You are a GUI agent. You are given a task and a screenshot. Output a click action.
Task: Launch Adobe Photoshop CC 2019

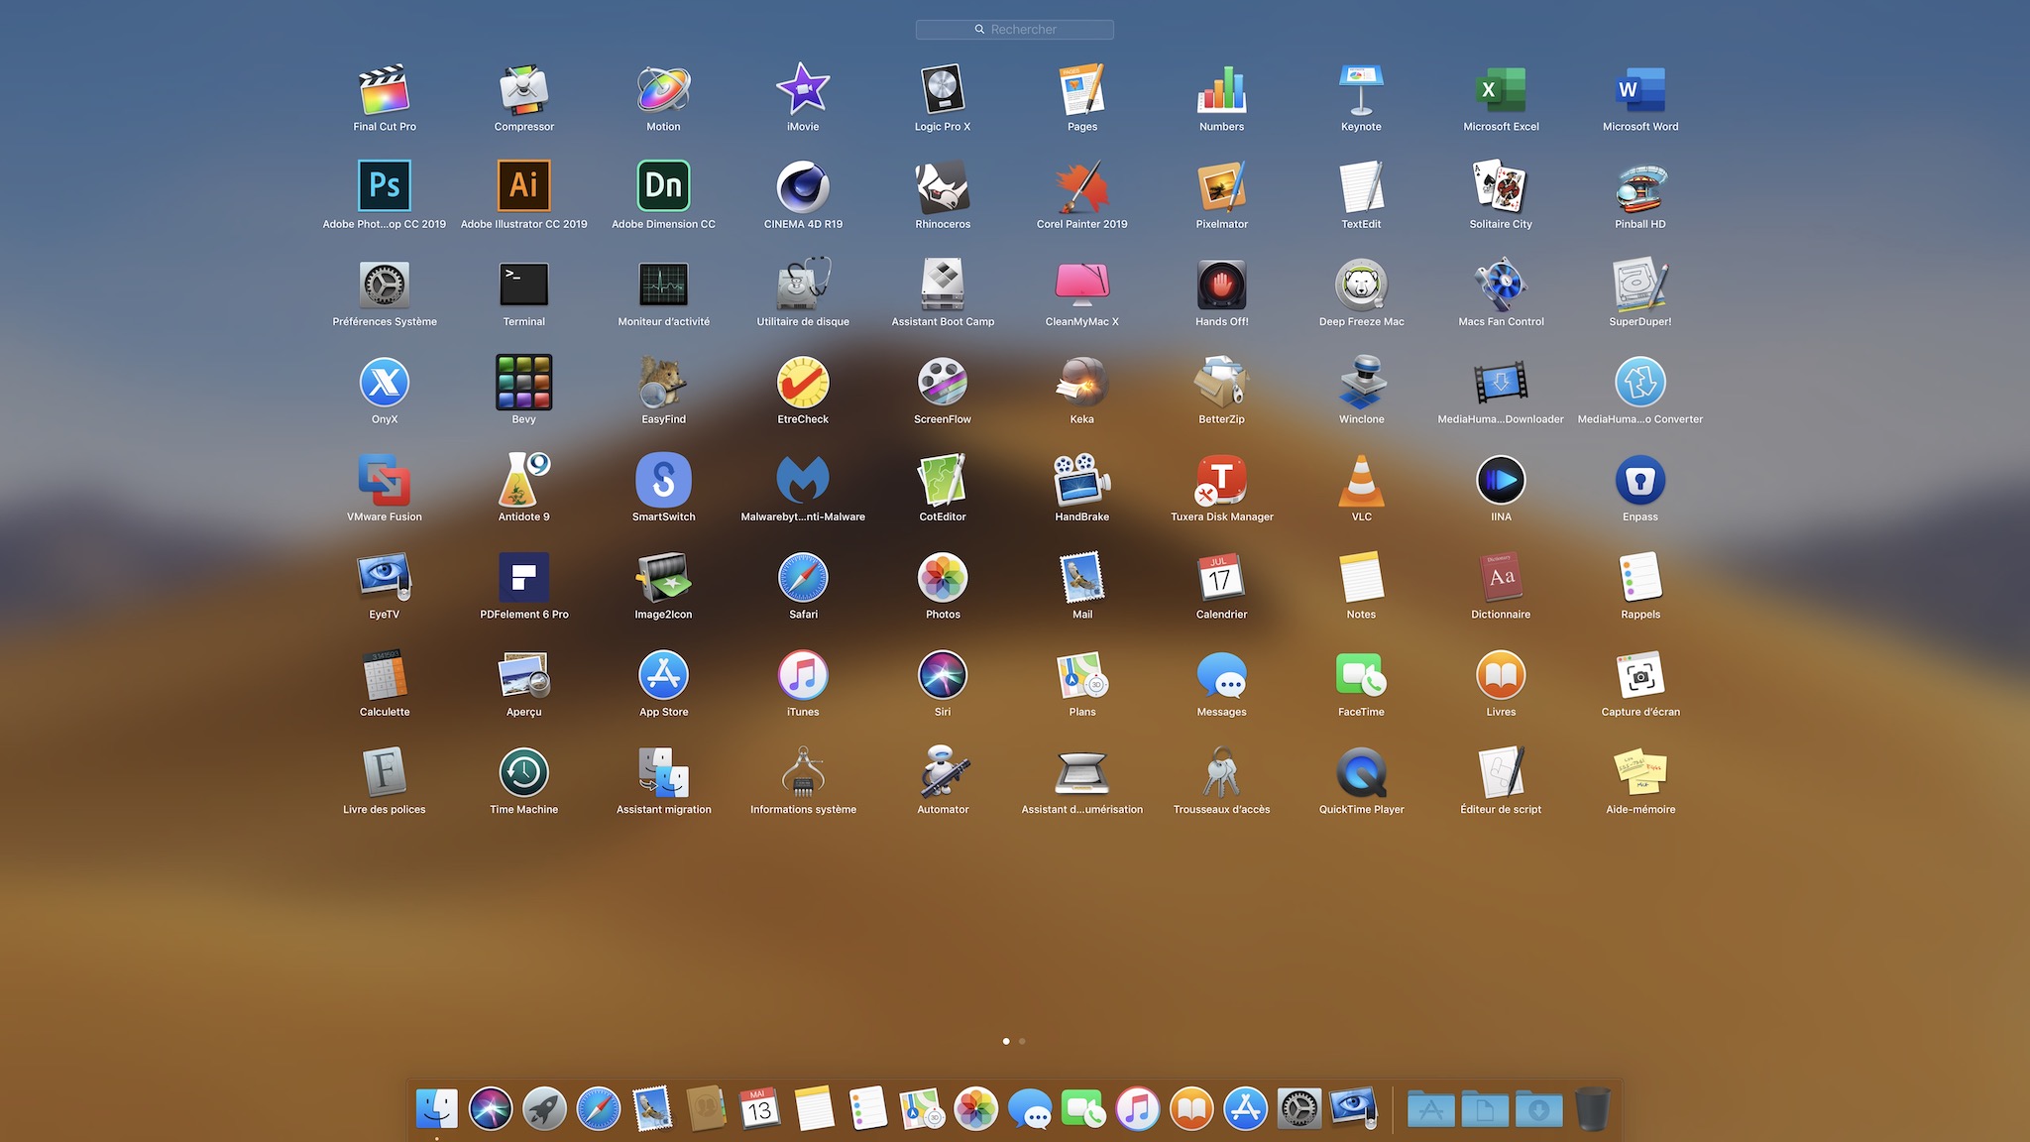tap(385, 185)
